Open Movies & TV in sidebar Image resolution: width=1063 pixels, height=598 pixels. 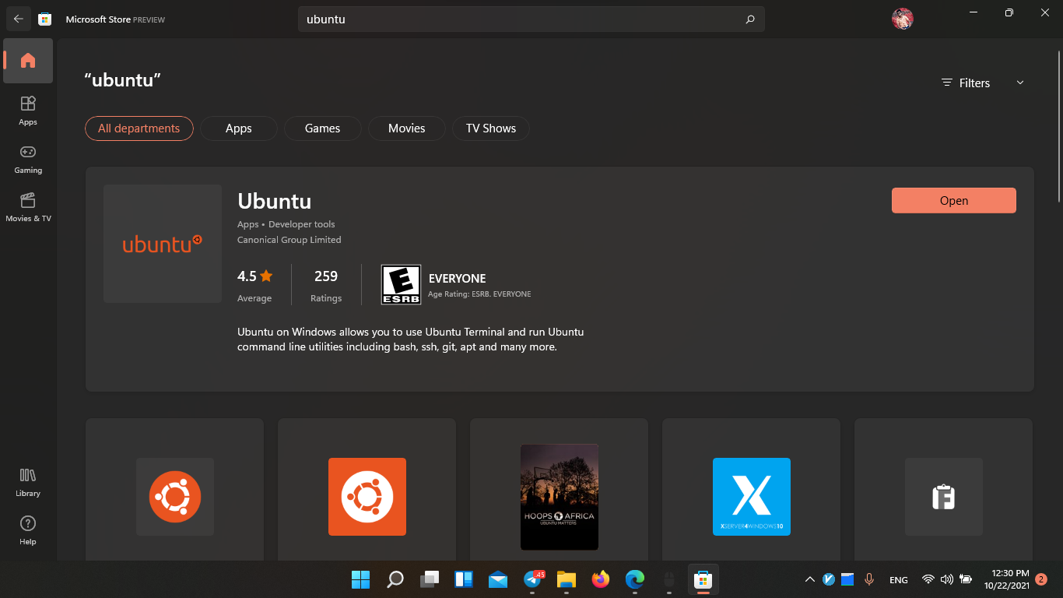28,207
